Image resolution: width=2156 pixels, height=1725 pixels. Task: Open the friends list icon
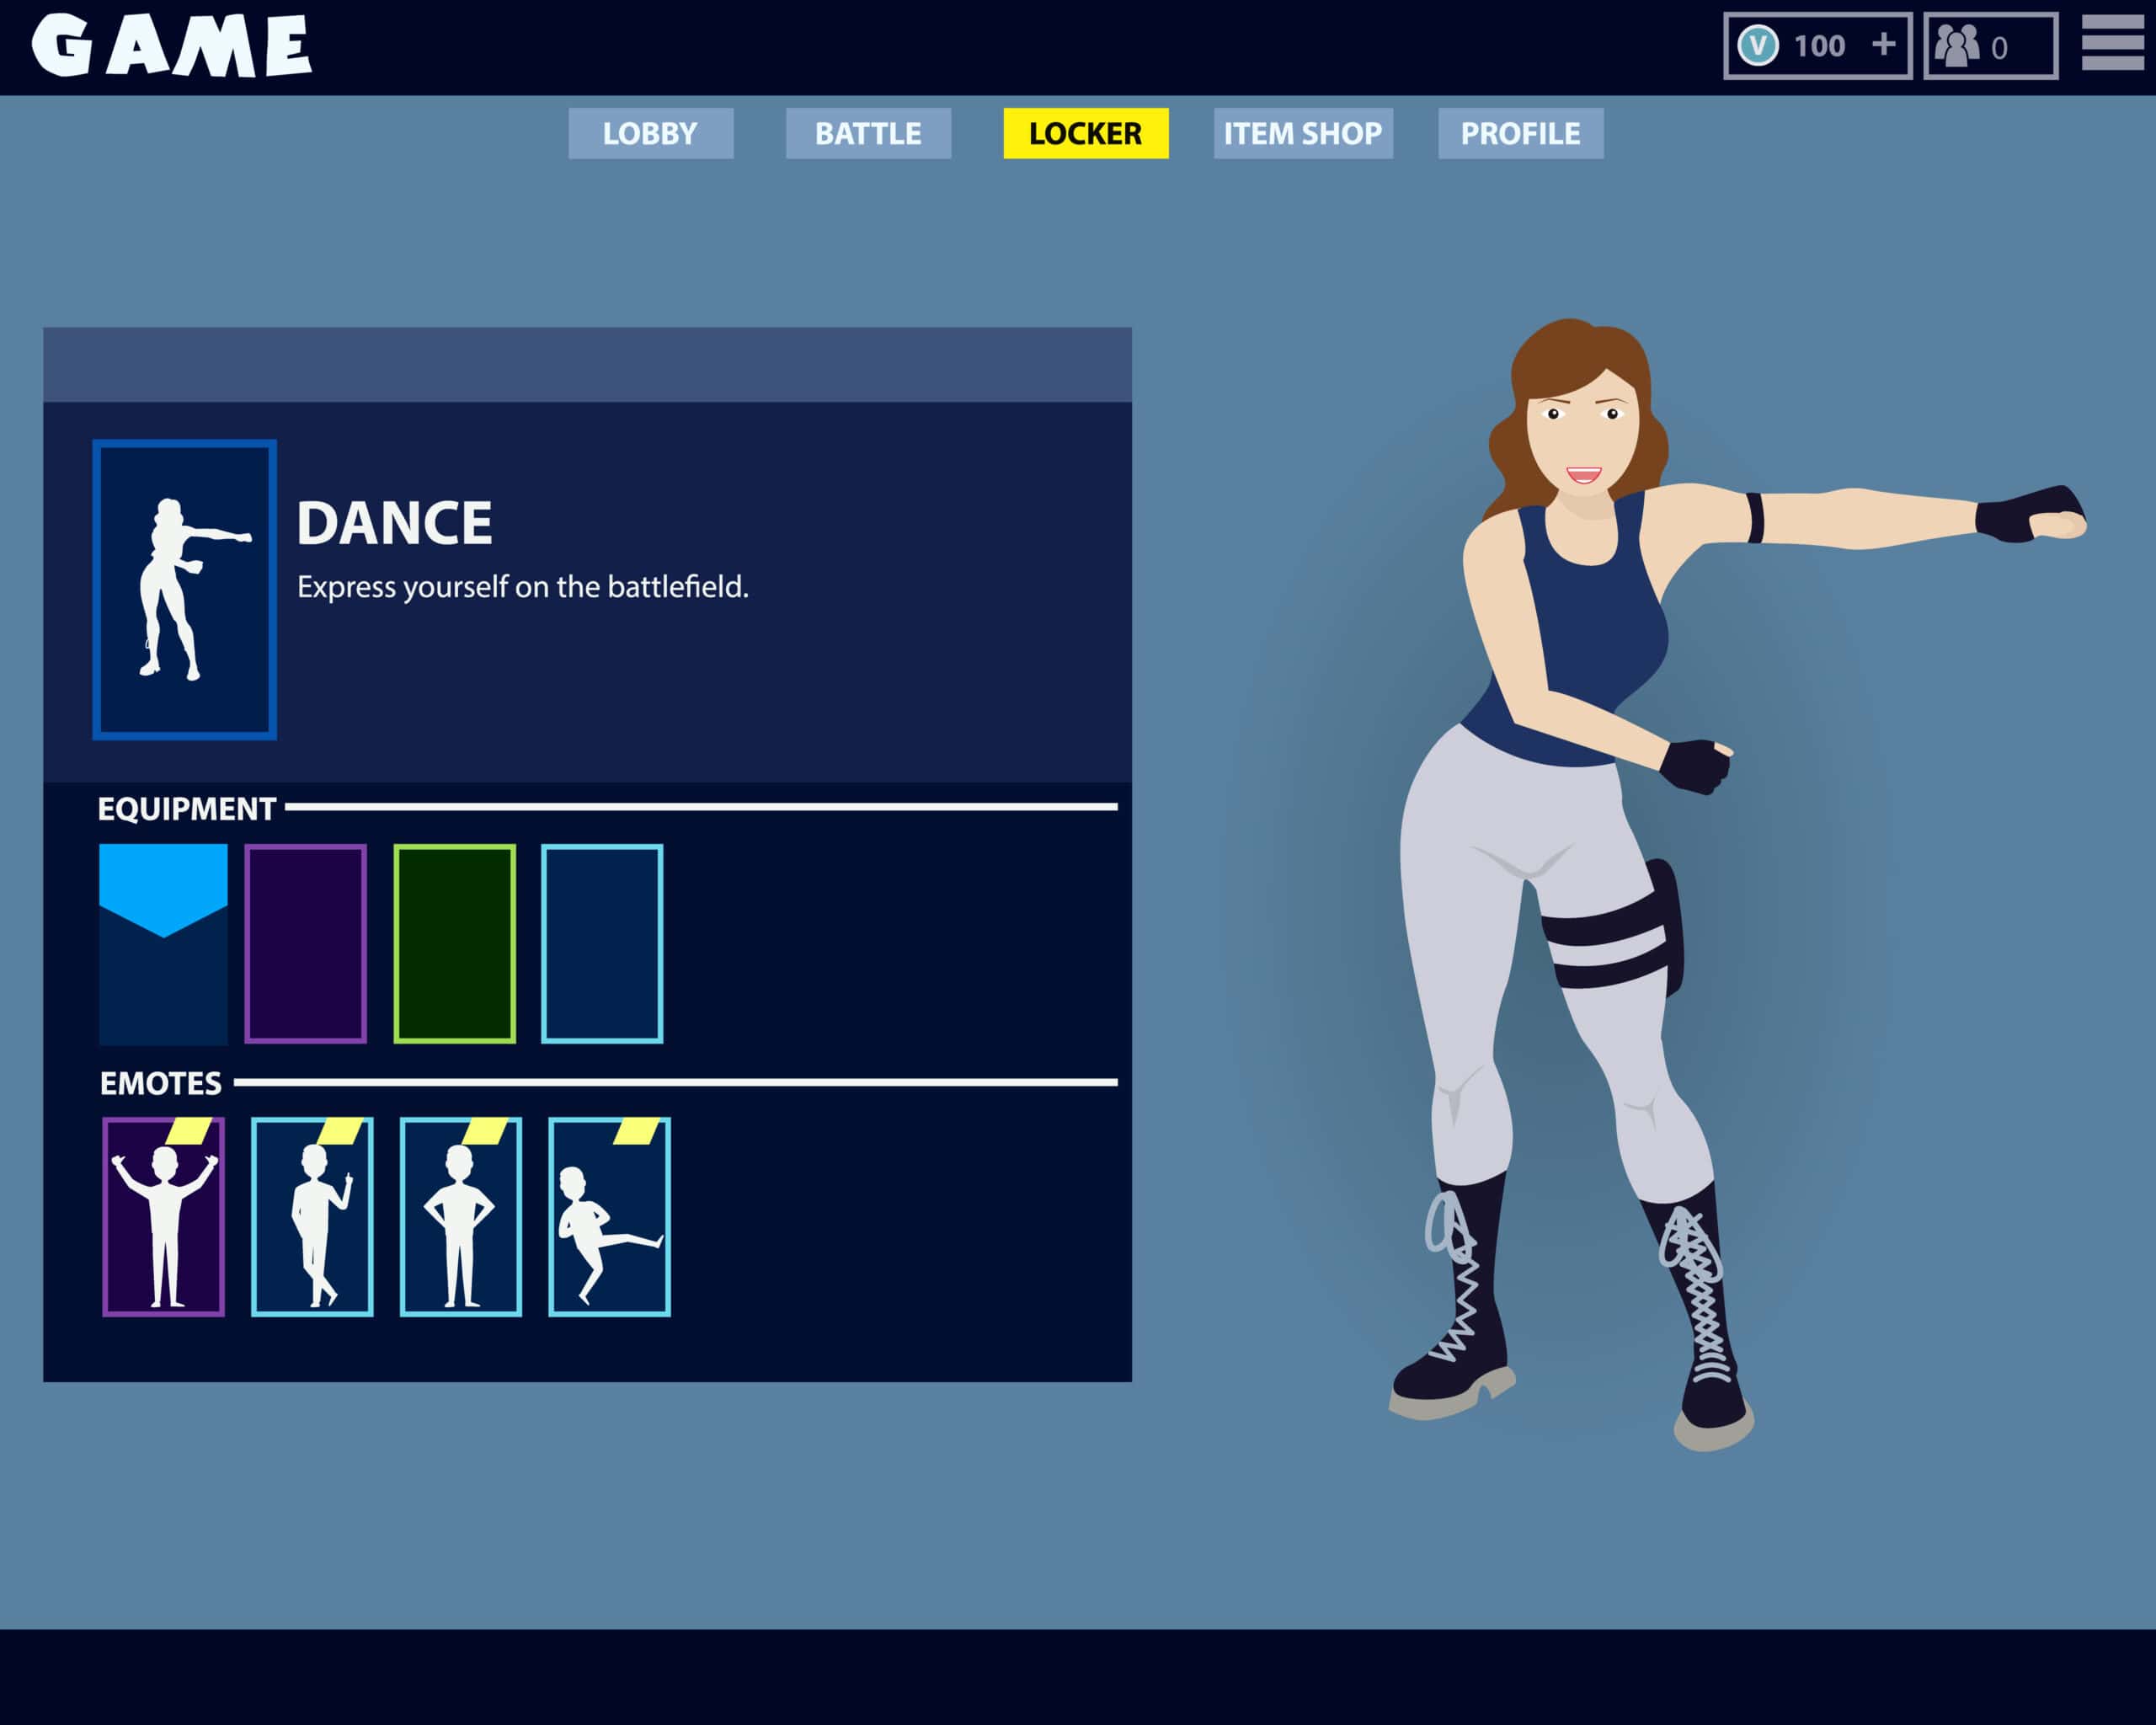point(1960,45)
